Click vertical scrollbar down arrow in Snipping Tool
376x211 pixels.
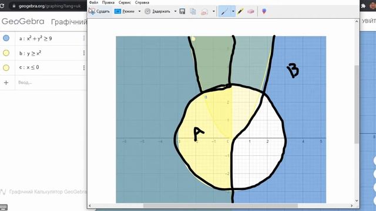coord(357,200)
